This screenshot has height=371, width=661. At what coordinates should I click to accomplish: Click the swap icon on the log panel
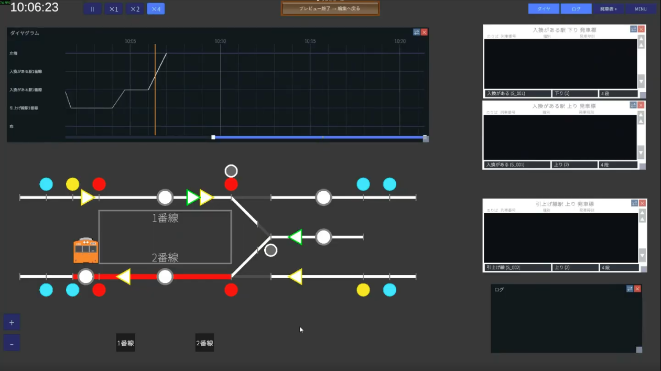click(630, 289)
